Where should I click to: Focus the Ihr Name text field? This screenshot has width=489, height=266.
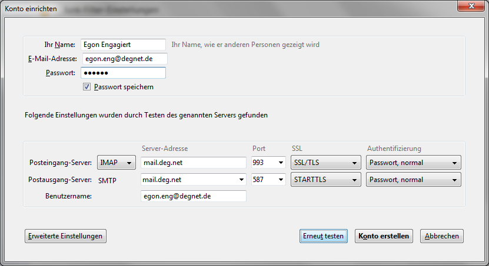click(x=123, y=45)
